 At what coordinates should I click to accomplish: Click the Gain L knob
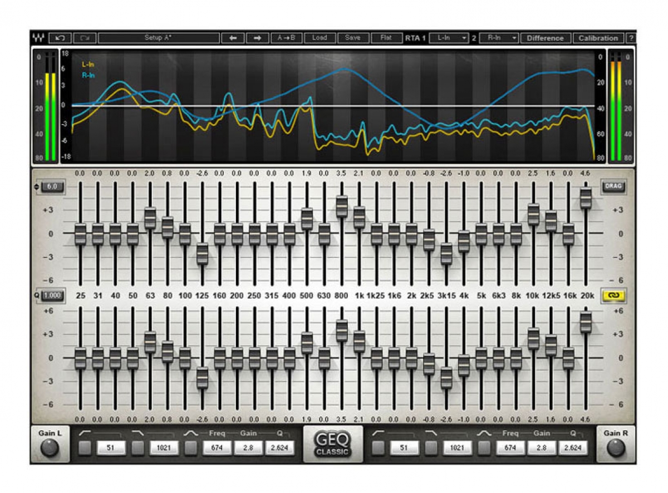(50, 448)
